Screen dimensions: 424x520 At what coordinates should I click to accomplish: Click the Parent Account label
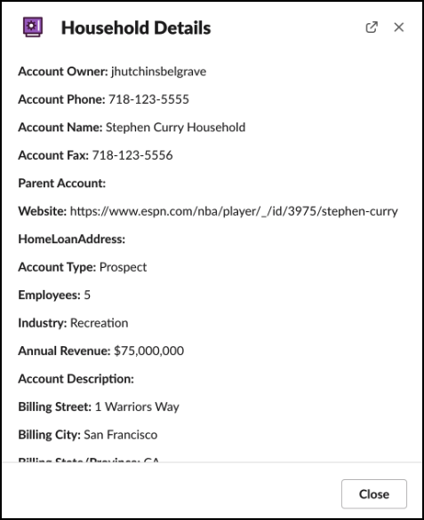[x=62, y=183]
